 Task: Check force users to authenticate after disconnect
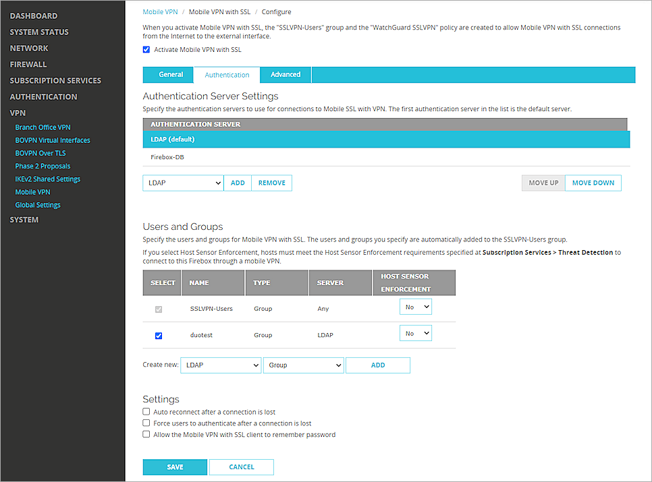(x=146, y=423)
